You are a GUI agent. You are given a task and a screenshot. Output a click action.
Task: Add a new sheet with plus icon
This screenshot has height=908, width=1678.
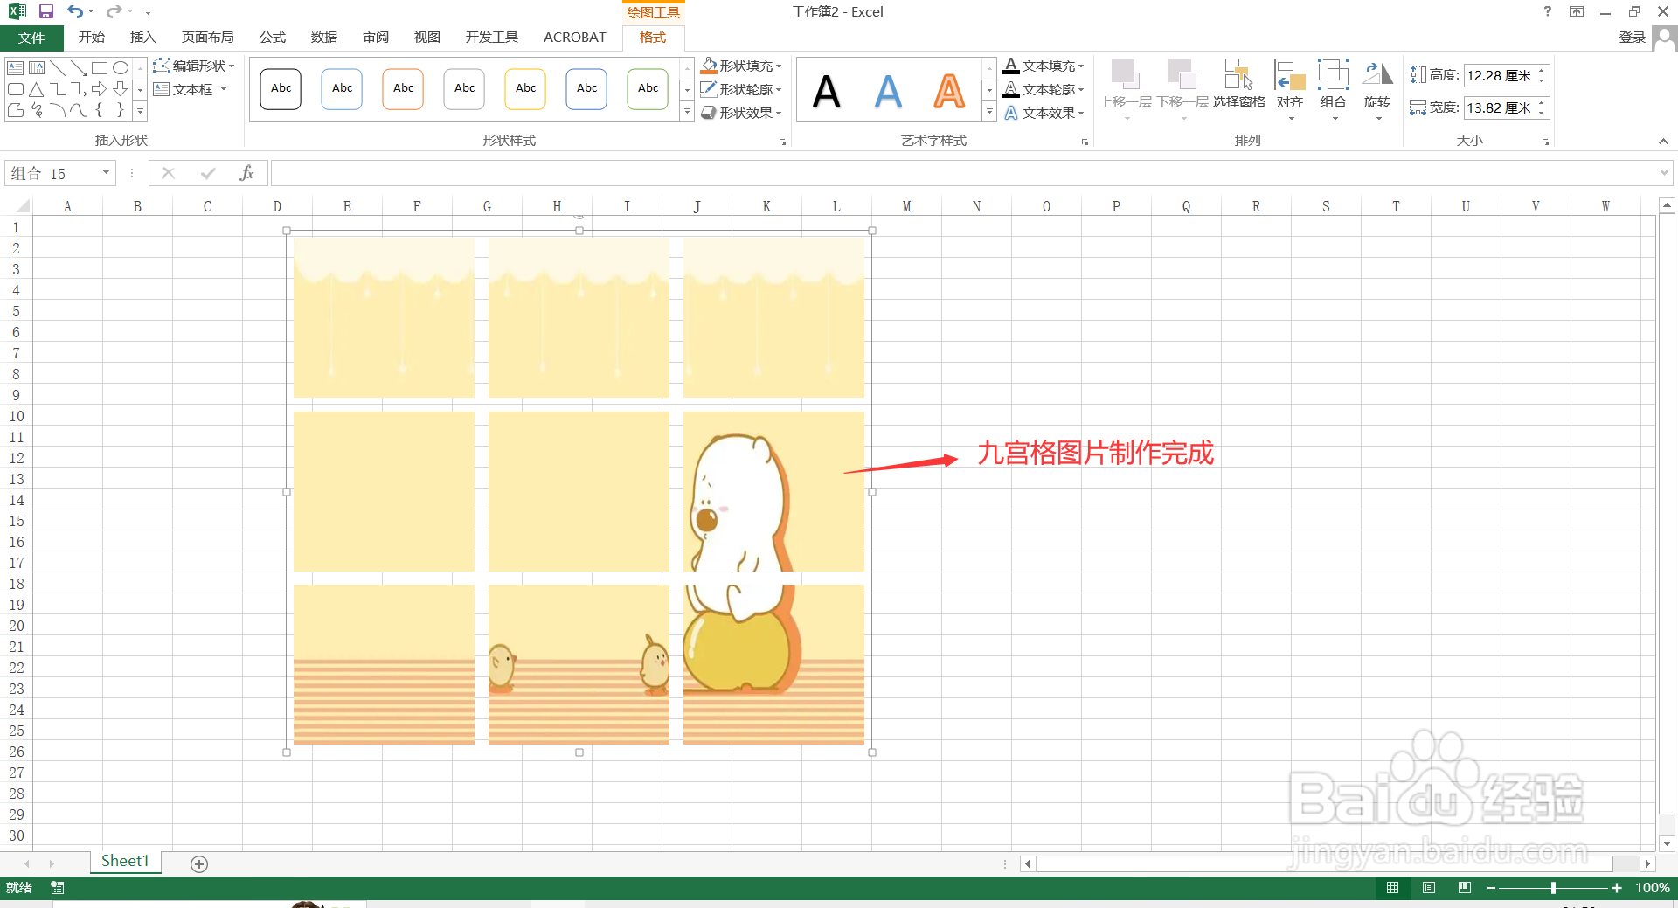[199, 864]
